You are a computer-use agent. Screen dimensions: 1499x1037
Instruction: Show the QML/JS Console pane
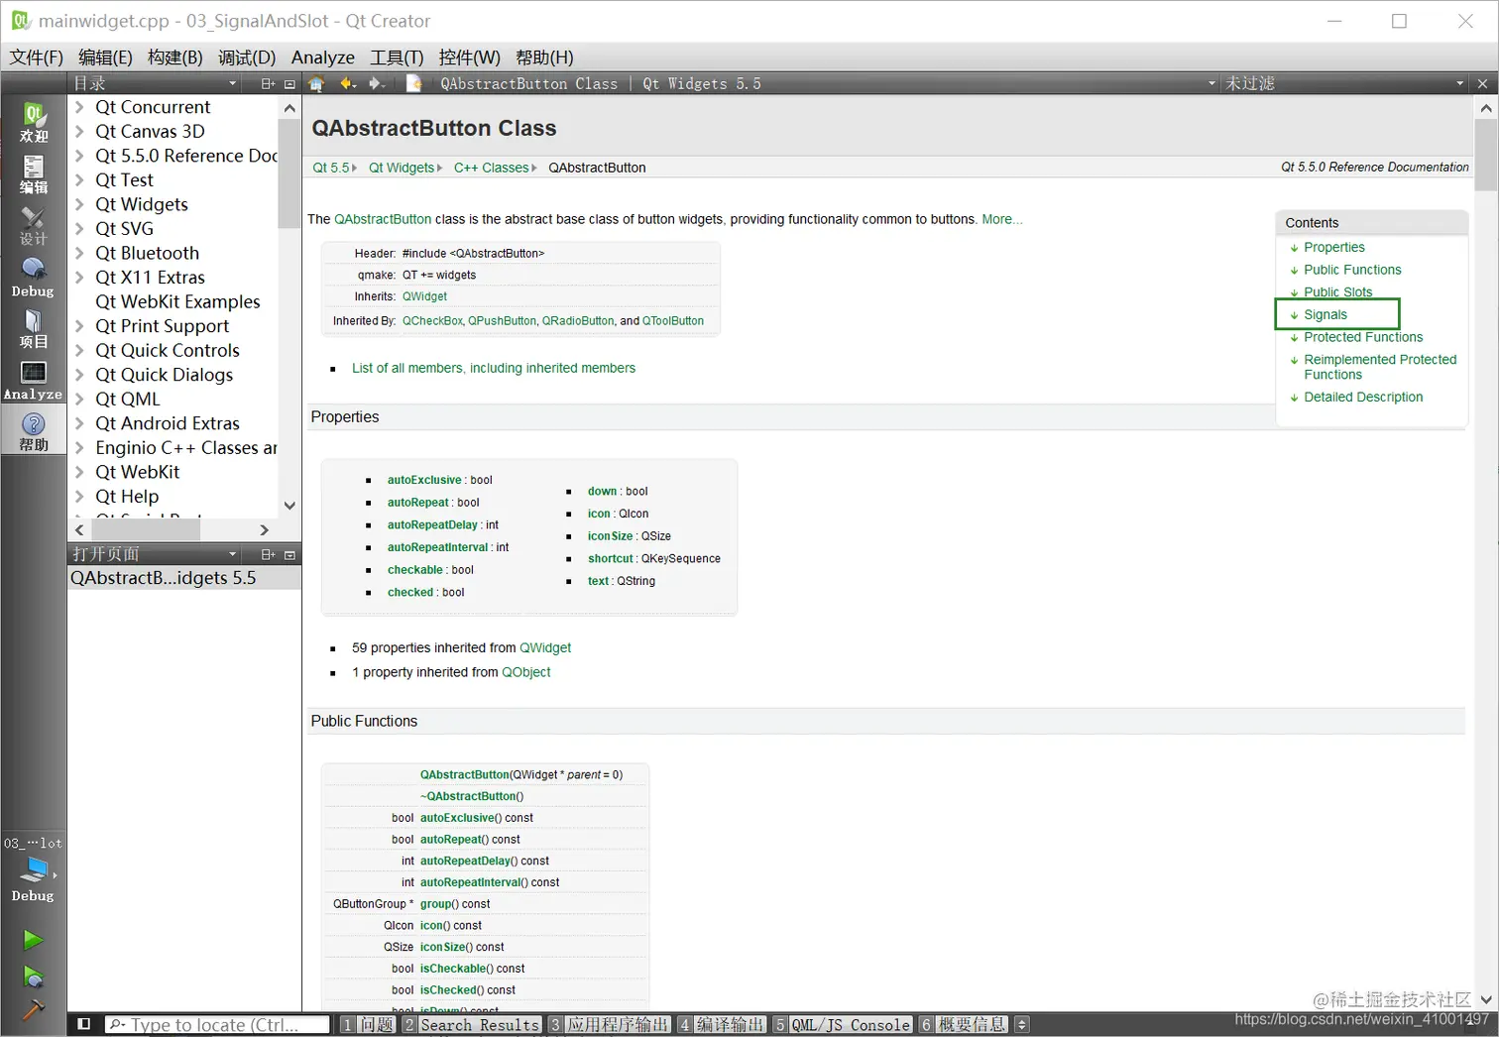click(x=843, y=1025)
